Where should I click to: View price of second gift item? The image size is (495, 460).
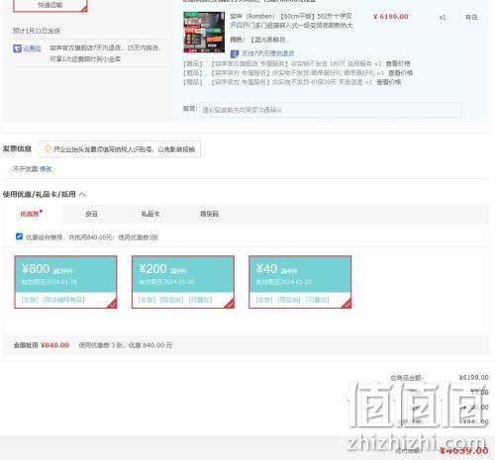400,73
